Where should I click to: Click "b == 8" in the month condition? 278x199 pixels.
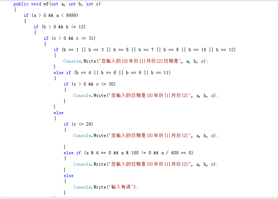point(171,50)
